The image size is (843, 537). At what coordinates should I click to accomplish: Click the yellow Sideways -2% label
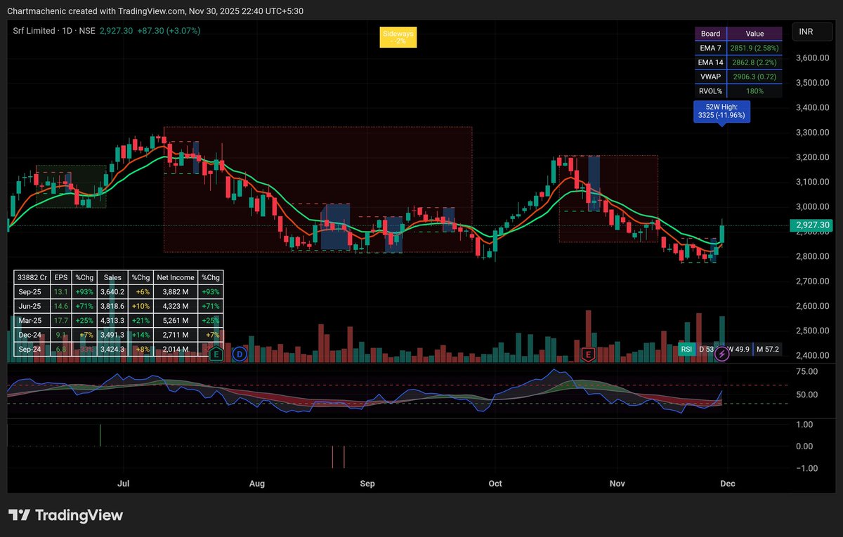(398, 38)
